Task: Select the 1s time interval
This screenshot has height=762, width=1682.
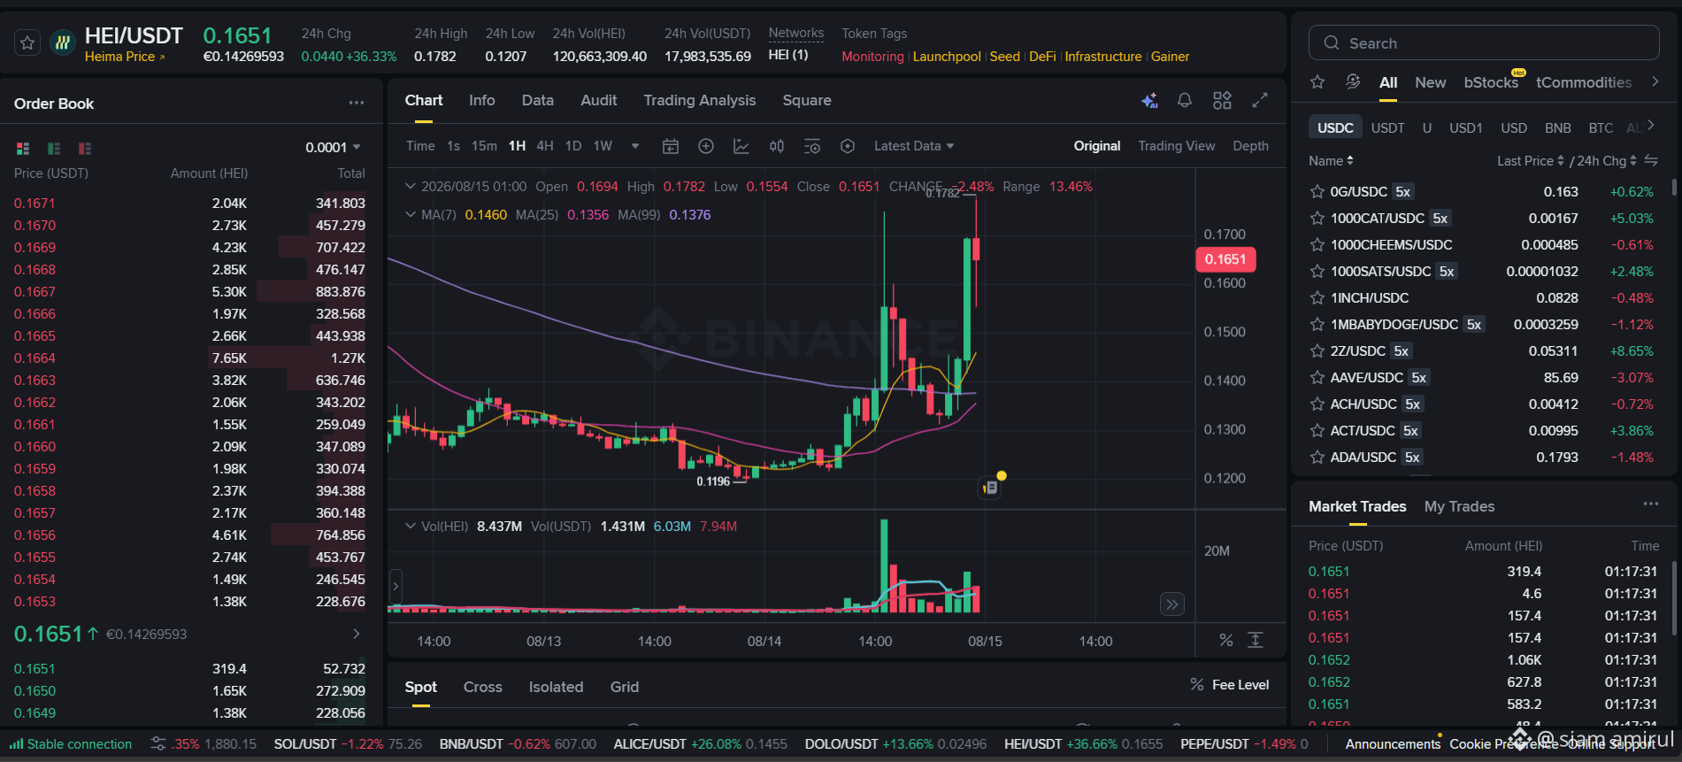Action: point(453,146)
